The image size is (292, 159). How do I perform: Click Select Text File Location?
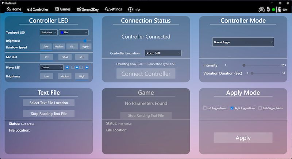(x=49, y=103)
